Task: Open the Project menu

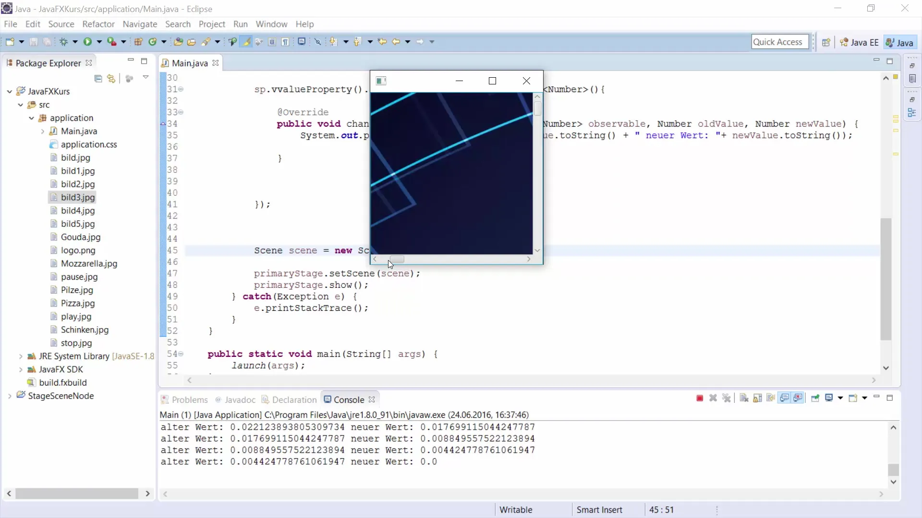Action: point(212,24)
